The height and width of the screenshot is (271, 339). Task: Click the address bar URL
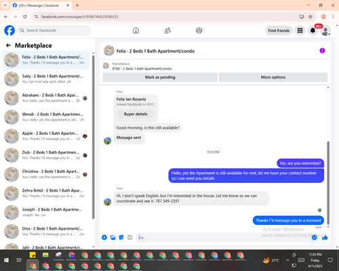coord(79,17)
